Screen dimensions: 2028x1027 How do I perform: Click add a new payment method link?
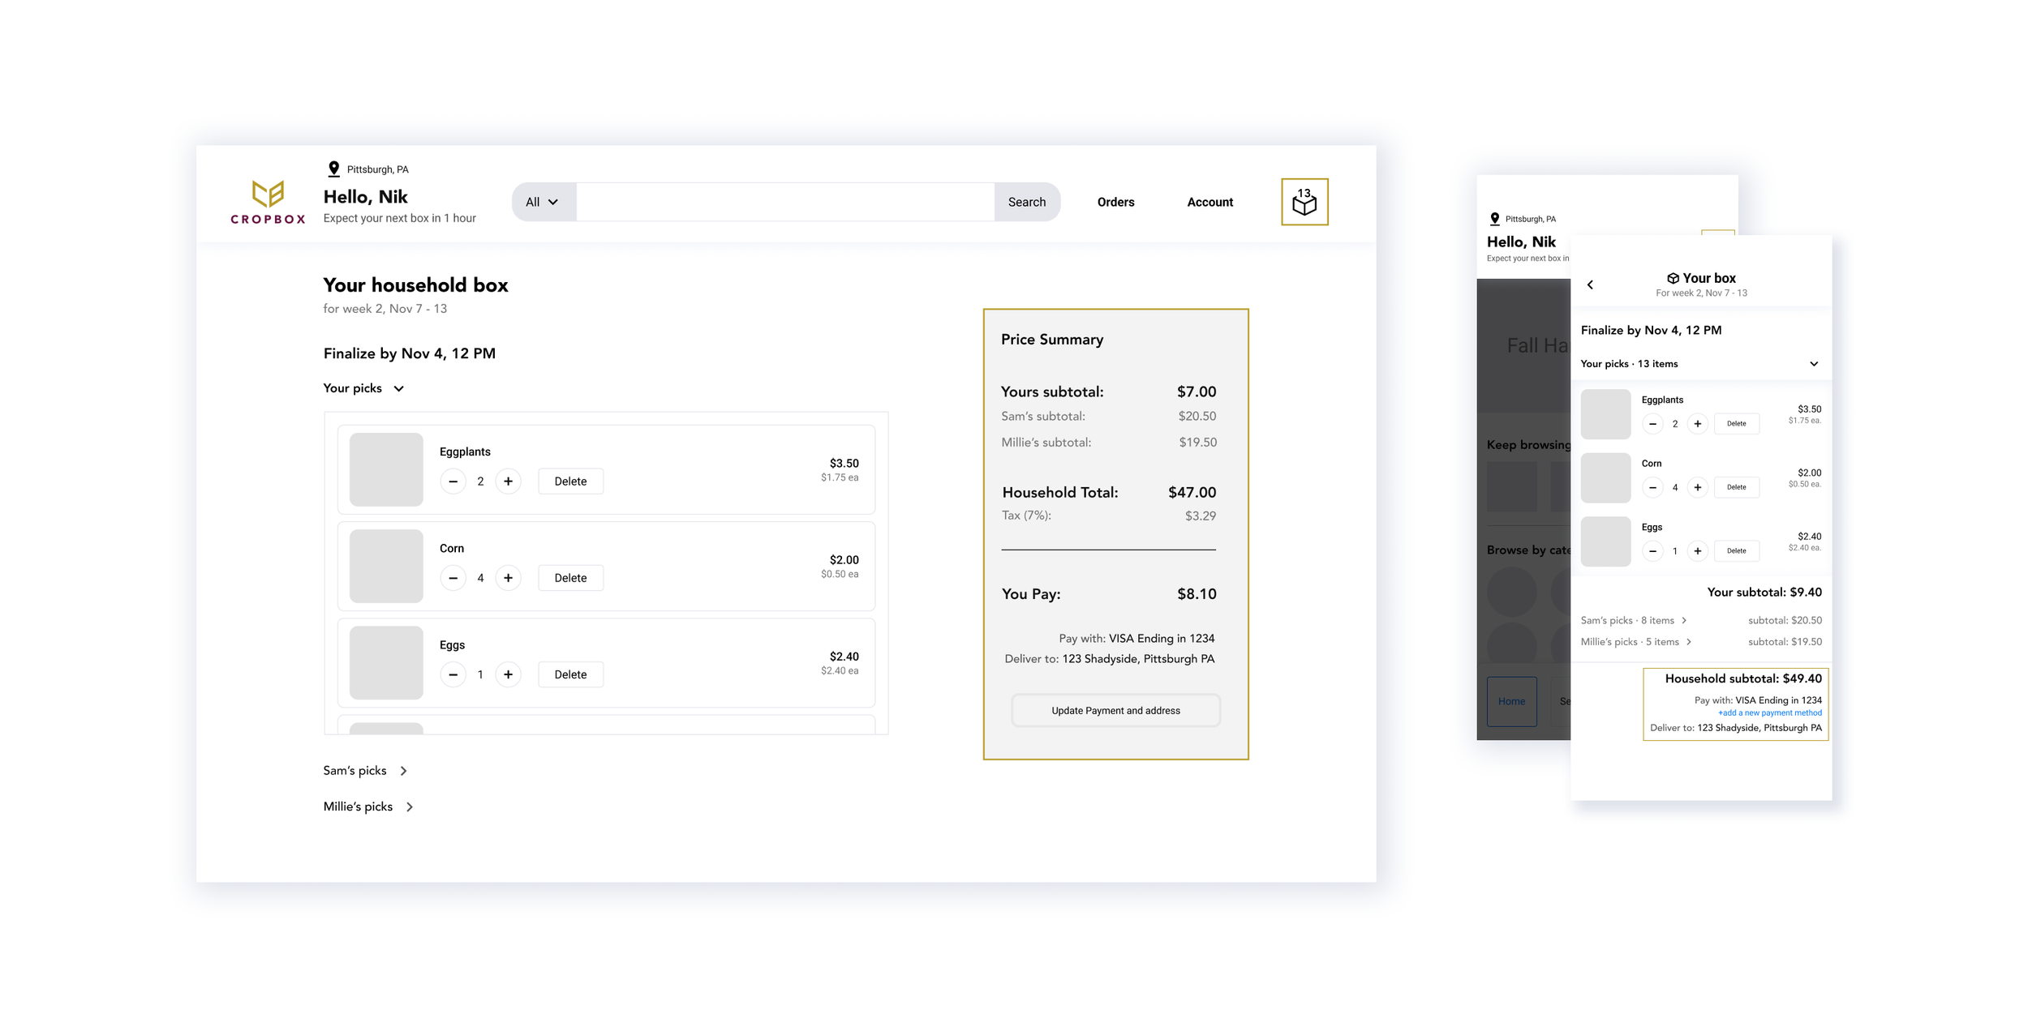pos(1769,713)
